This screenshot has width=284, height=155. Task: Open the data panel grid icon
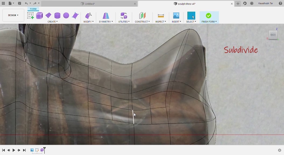pos(3,3)
